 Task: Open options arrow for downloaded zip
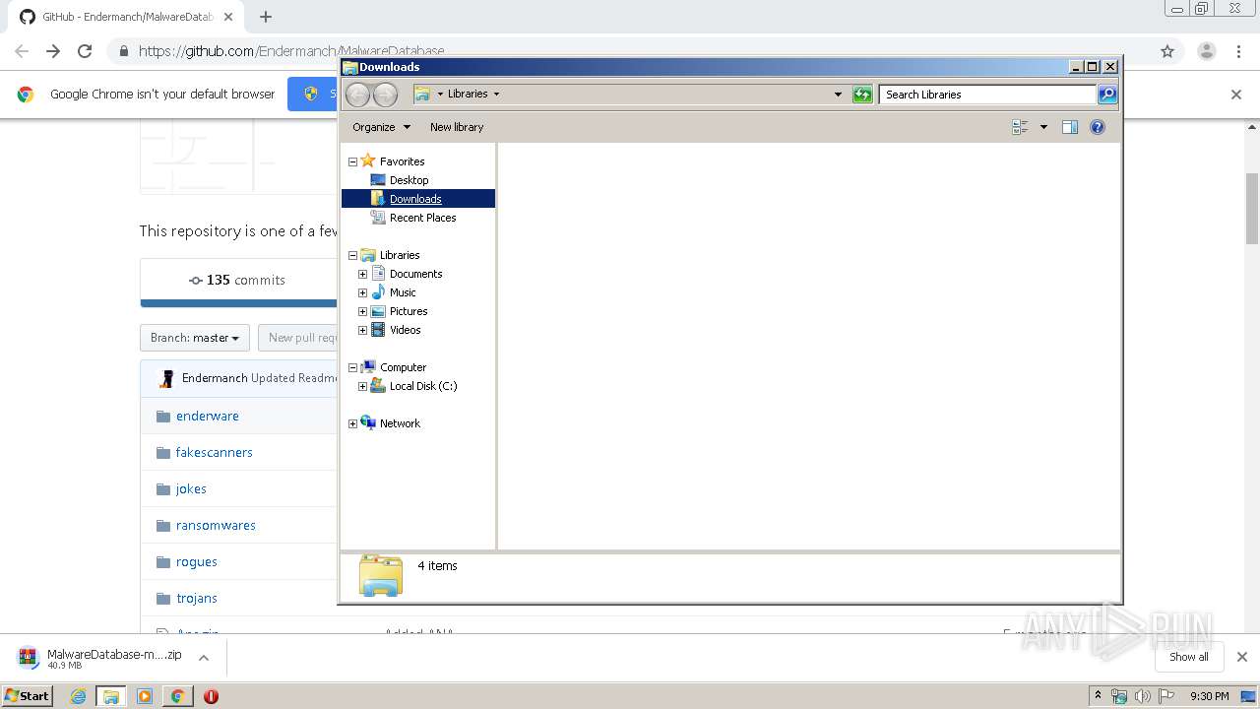(204, 658)
